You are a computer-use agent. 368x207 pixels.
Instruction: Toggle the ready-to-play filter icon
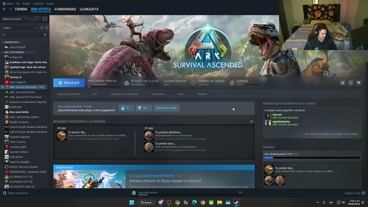pyautogui.click(x=47, y=28)
